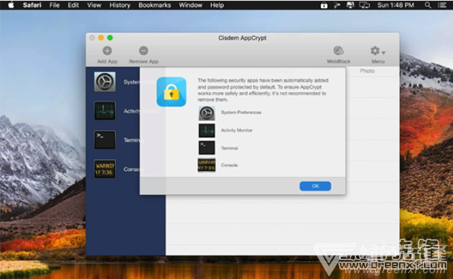Viewport: 453px width, 279px height.
Task: Open screen mirroring icon in menu bar
Action: (x=365, y=5)
